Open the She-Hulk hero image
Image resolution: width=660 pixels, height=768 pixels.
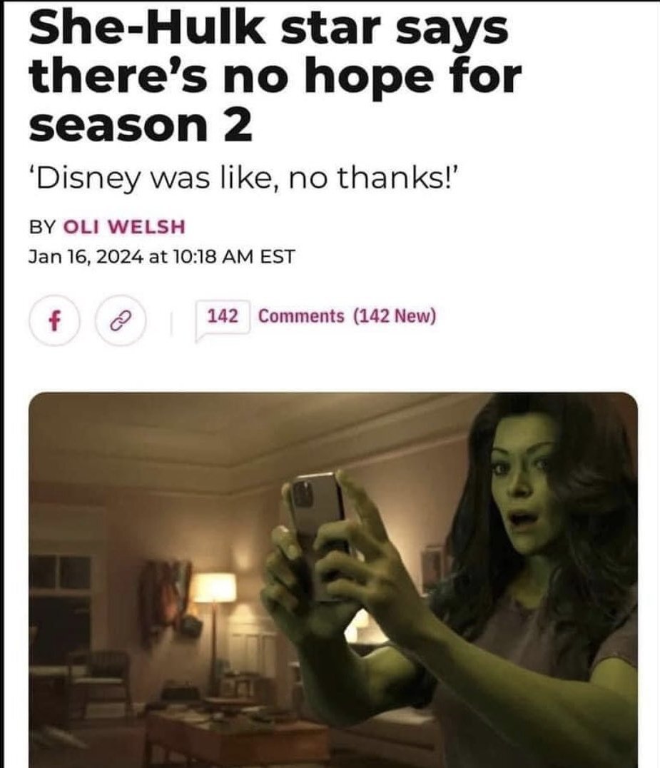point(333,580)
